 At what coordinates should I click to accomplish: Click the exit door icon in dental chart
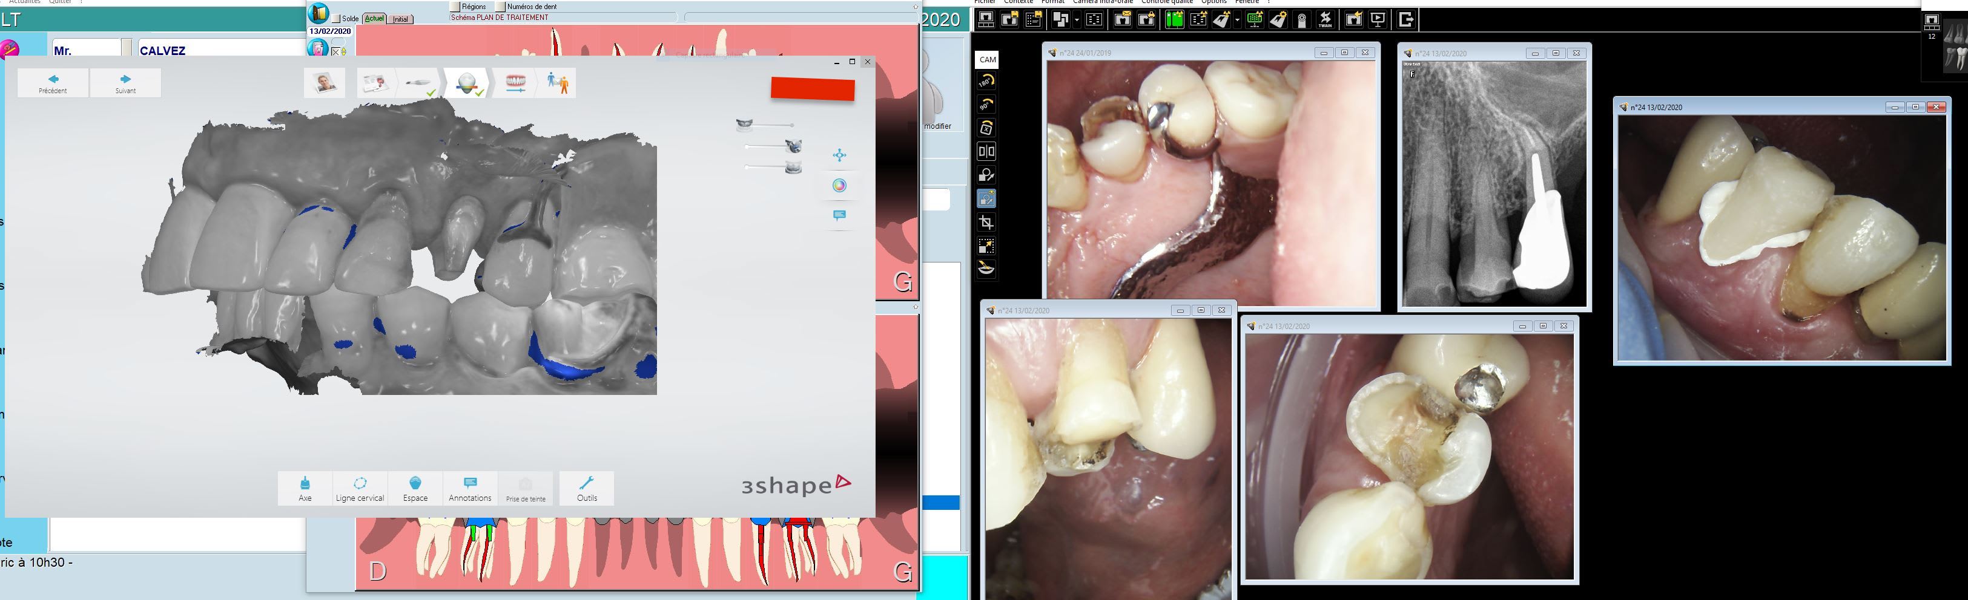coord(319,13)
